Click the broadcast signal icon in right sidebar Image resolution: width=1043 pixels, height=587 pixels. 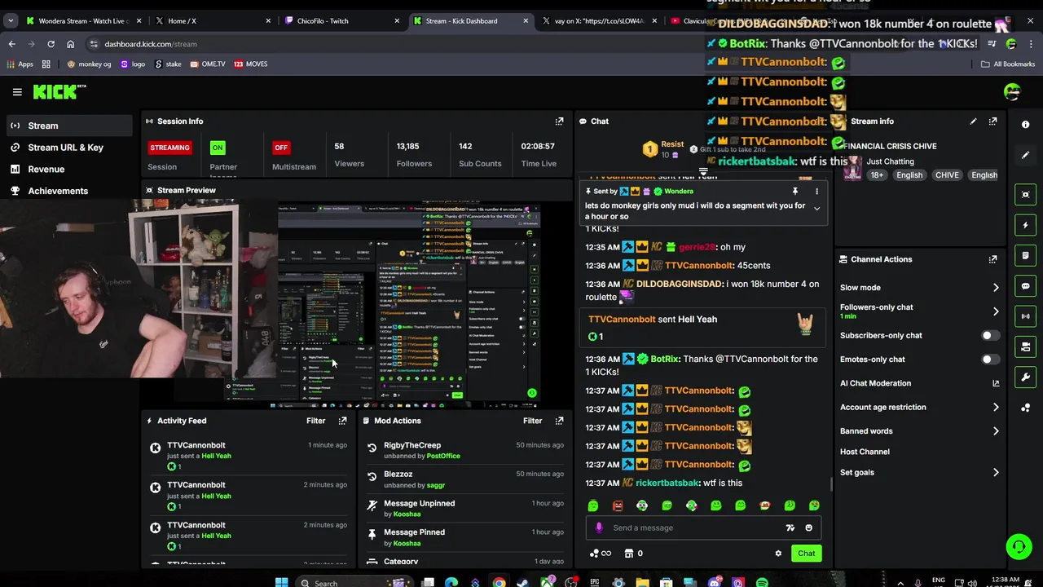[x=1026, y=316]
